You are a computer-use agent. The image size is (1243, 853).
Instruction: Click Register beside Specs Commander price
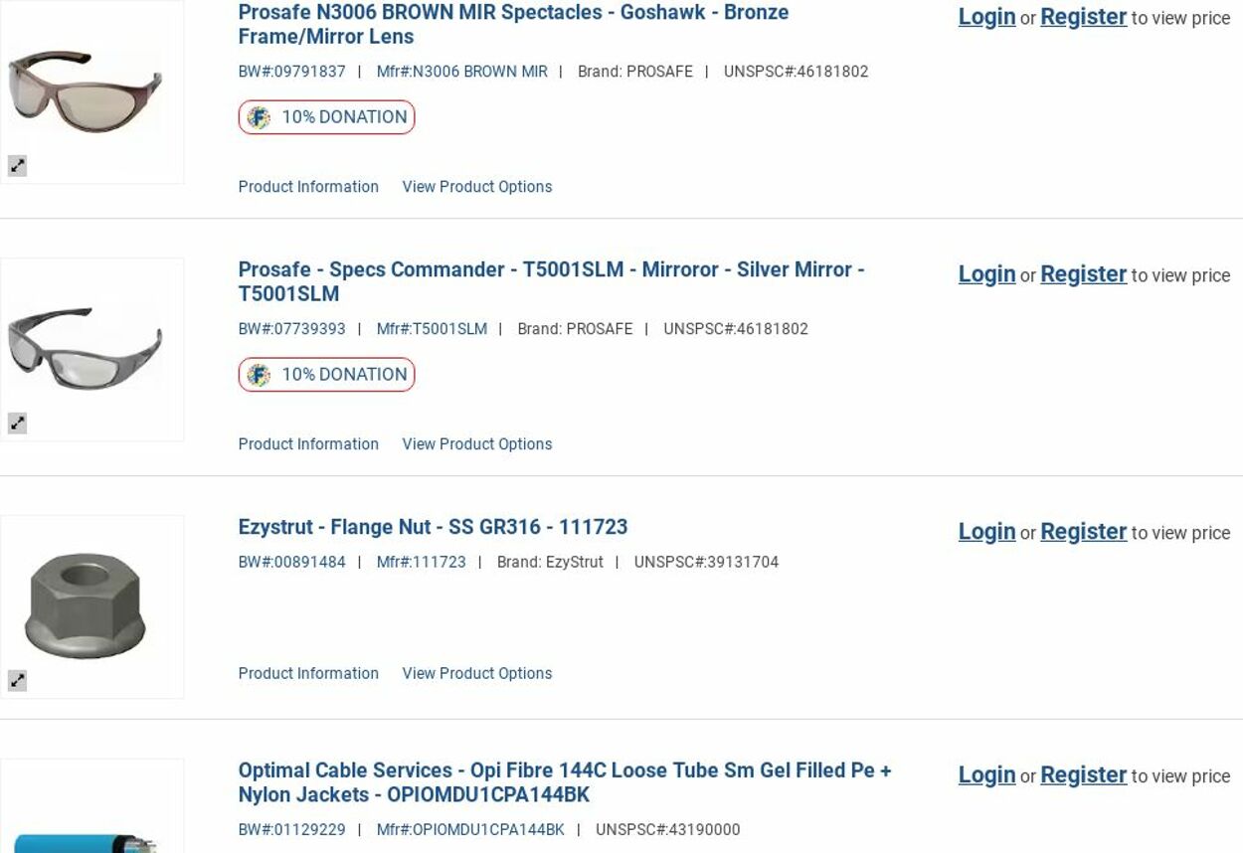coord(1083,274)
